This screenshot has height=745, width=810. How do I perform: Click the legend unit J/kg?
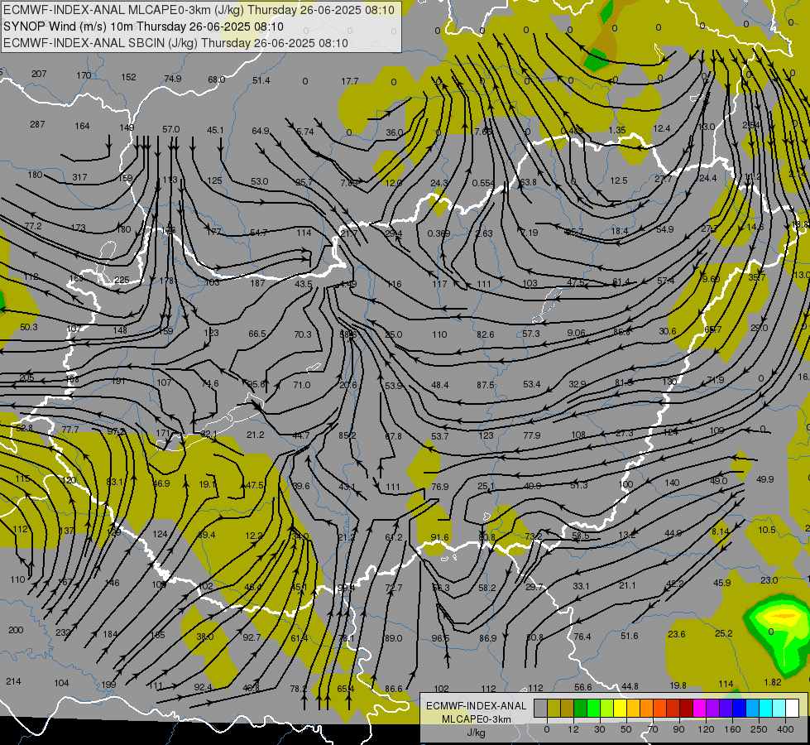pyautogui.click(x=477, y=733)
